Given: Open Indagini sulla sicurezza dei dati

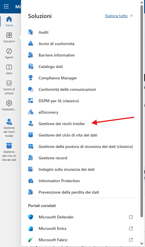Looking at the screenshot, I should click(x=67, y=169).
